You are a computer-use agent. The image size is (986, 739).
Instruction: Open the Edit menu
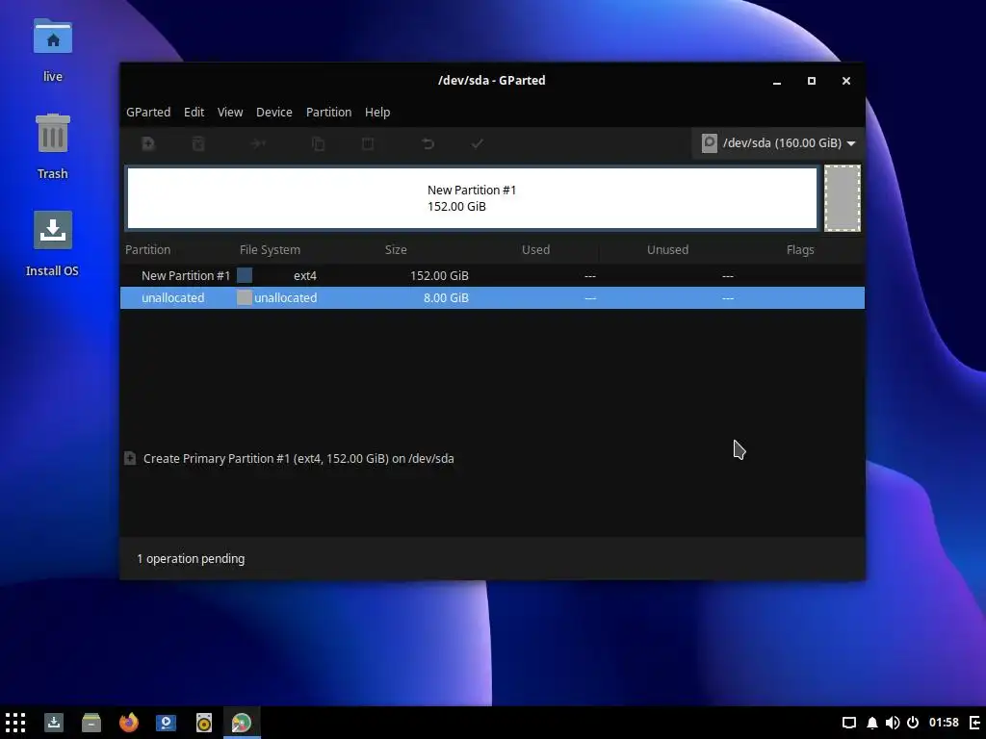click(x=194, y=112)
